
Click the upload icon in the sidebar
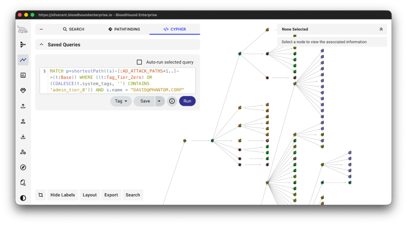point(23,106)
